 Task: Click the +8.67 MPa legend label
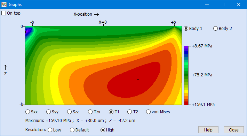[x=202, y=46]
